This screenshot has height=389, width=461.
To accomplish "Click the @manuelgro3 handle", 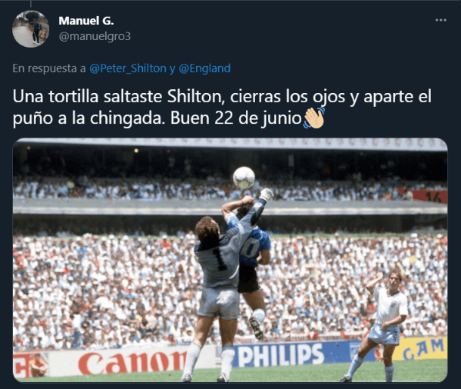I will point(95,36).
